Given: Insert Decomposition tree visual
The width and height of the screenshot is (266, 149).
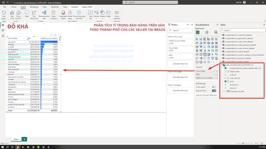Looking at the screenshot, I should [x=44, y=15].
